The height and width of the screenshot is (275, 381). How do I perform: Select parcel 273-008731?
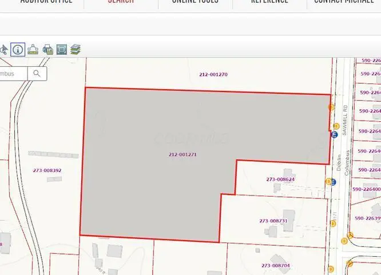pos(273,221)
